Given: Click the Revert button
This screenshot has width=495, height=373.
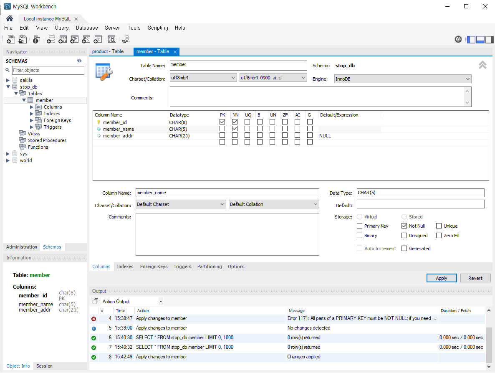Looking at the screenshot, I should [475, 278].
